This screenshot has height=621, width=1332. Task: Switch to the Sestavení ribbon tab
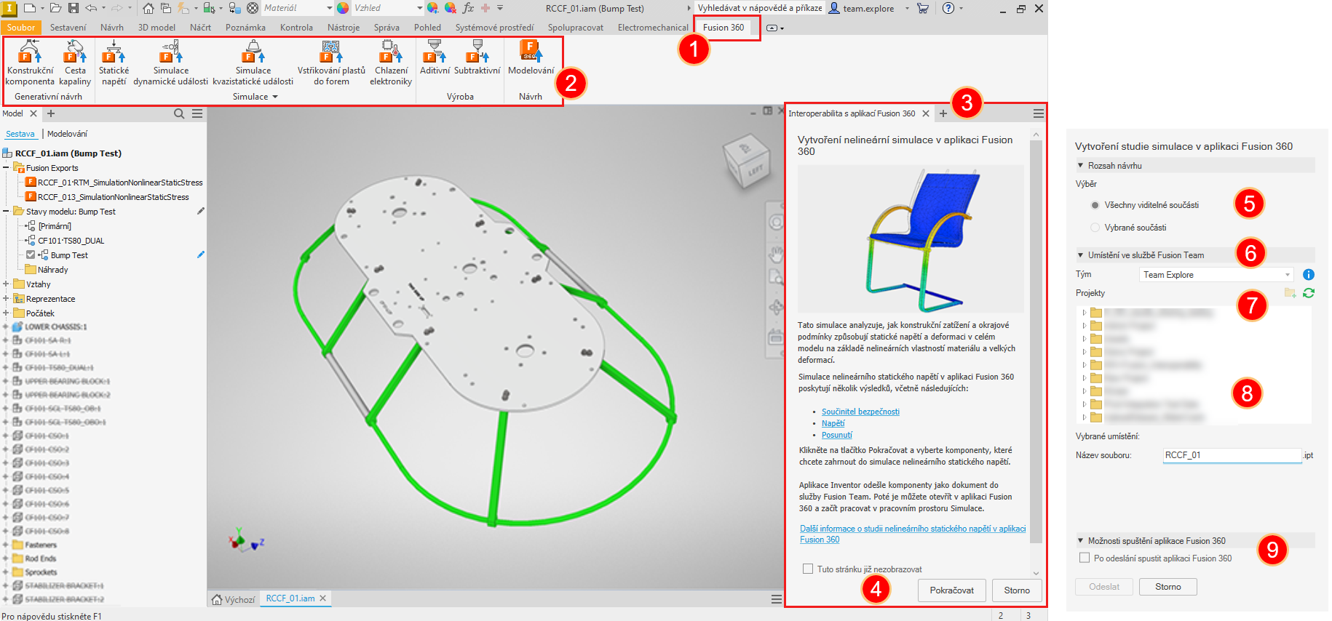coord(68,28)
